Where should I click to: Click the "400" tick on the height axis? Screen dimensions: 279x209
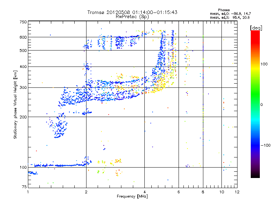pyautogui.click(x=23, y=67)
